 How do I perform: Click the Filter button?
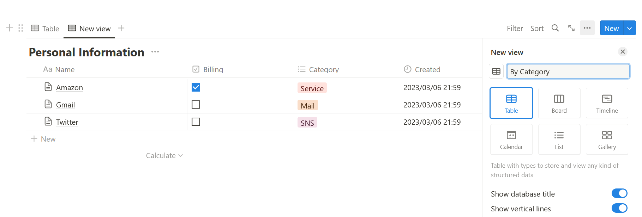[515, 29]
